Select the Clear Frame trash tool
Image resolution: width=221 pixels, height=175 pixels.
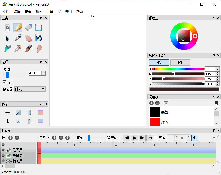point(7,28)
